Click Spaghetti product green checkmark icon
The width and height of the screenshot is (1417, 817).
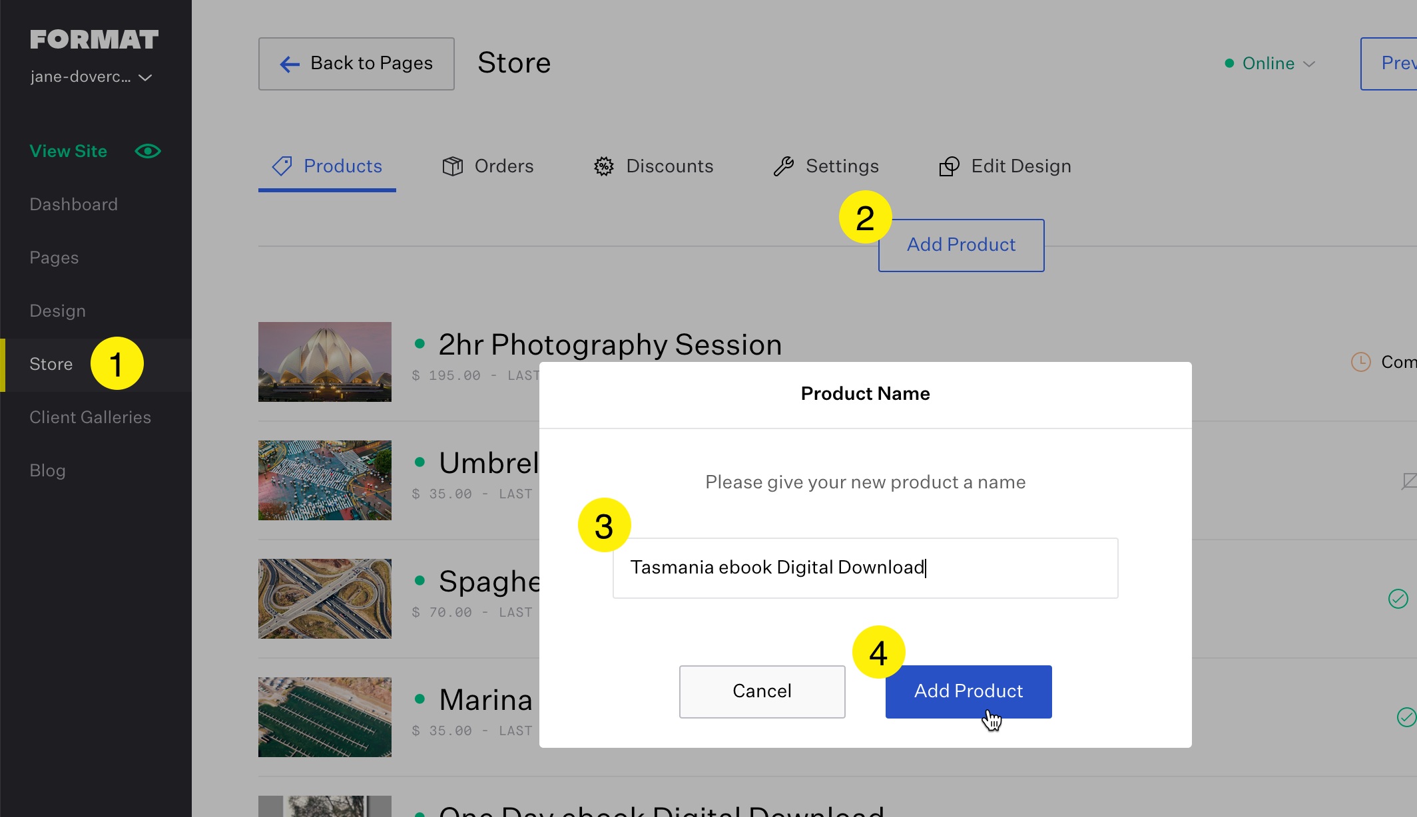(1398, 599)
